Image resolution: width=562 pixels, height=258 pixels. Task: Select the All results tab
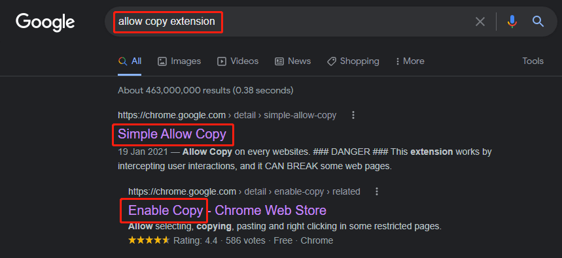tap(130, 61)
